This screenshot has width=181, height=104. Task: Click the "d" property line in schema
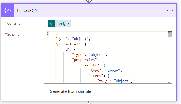70,50
